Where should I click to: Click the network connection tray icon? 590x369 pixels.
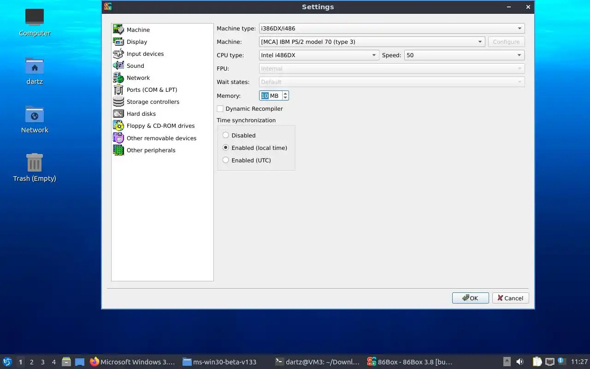549,362
